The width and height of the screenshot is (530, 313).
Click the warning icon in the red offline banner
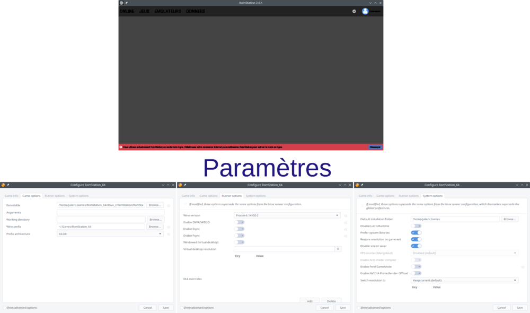click(121, 147)
